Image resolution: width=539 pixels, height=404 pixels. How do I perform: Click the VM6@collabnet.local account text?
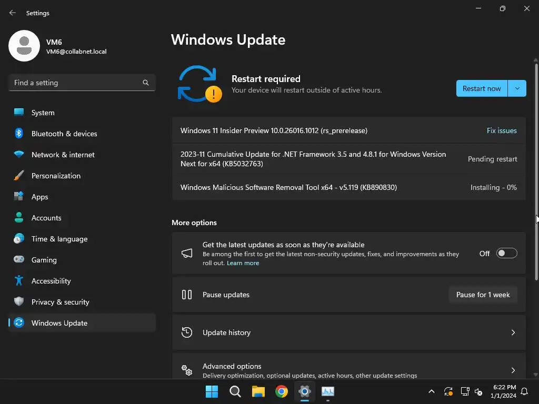[x=76, y=52]
